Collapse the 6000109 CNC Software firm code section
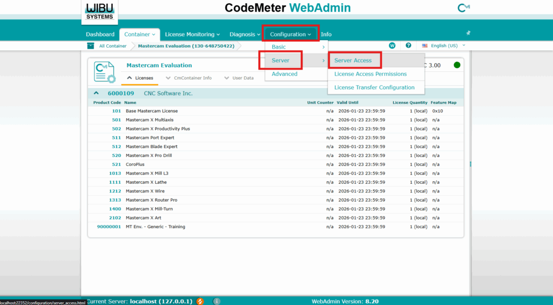Viewport: 553px width, 305px height. pos(97,94)
